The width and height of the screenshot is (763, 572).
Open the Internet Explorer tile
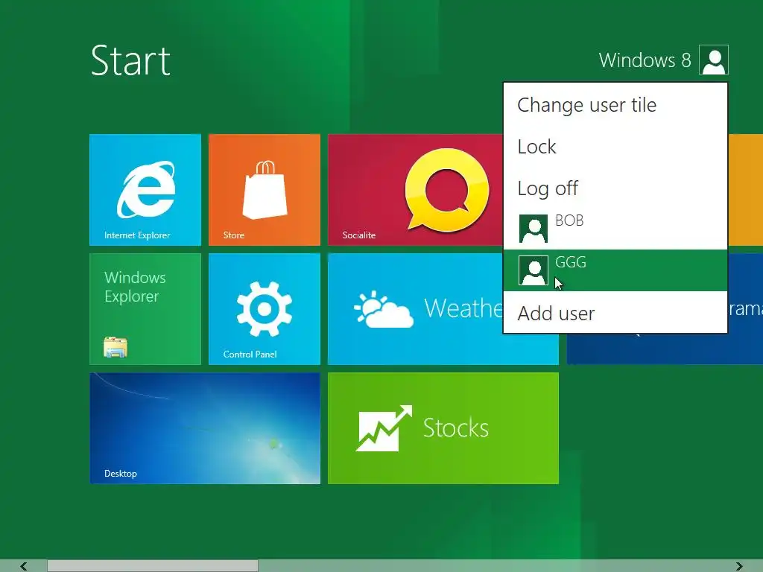145,190
